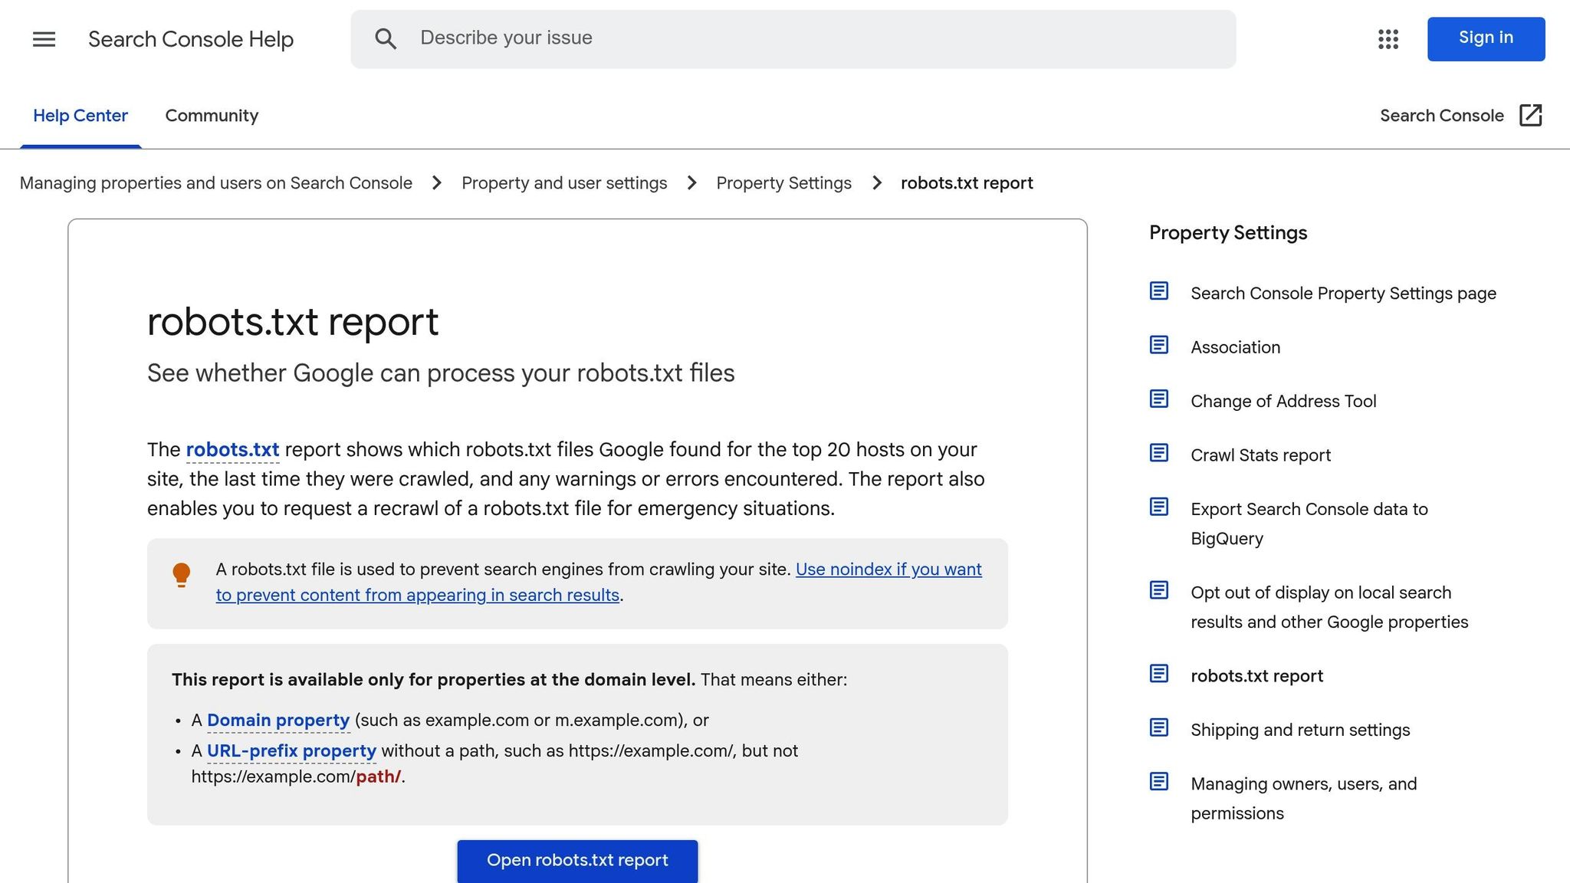The height and width of the screenshot is (883, 1570).
Task: Click article icon beside Search Console Property Settings page
Action: [x=1159, y=291]
